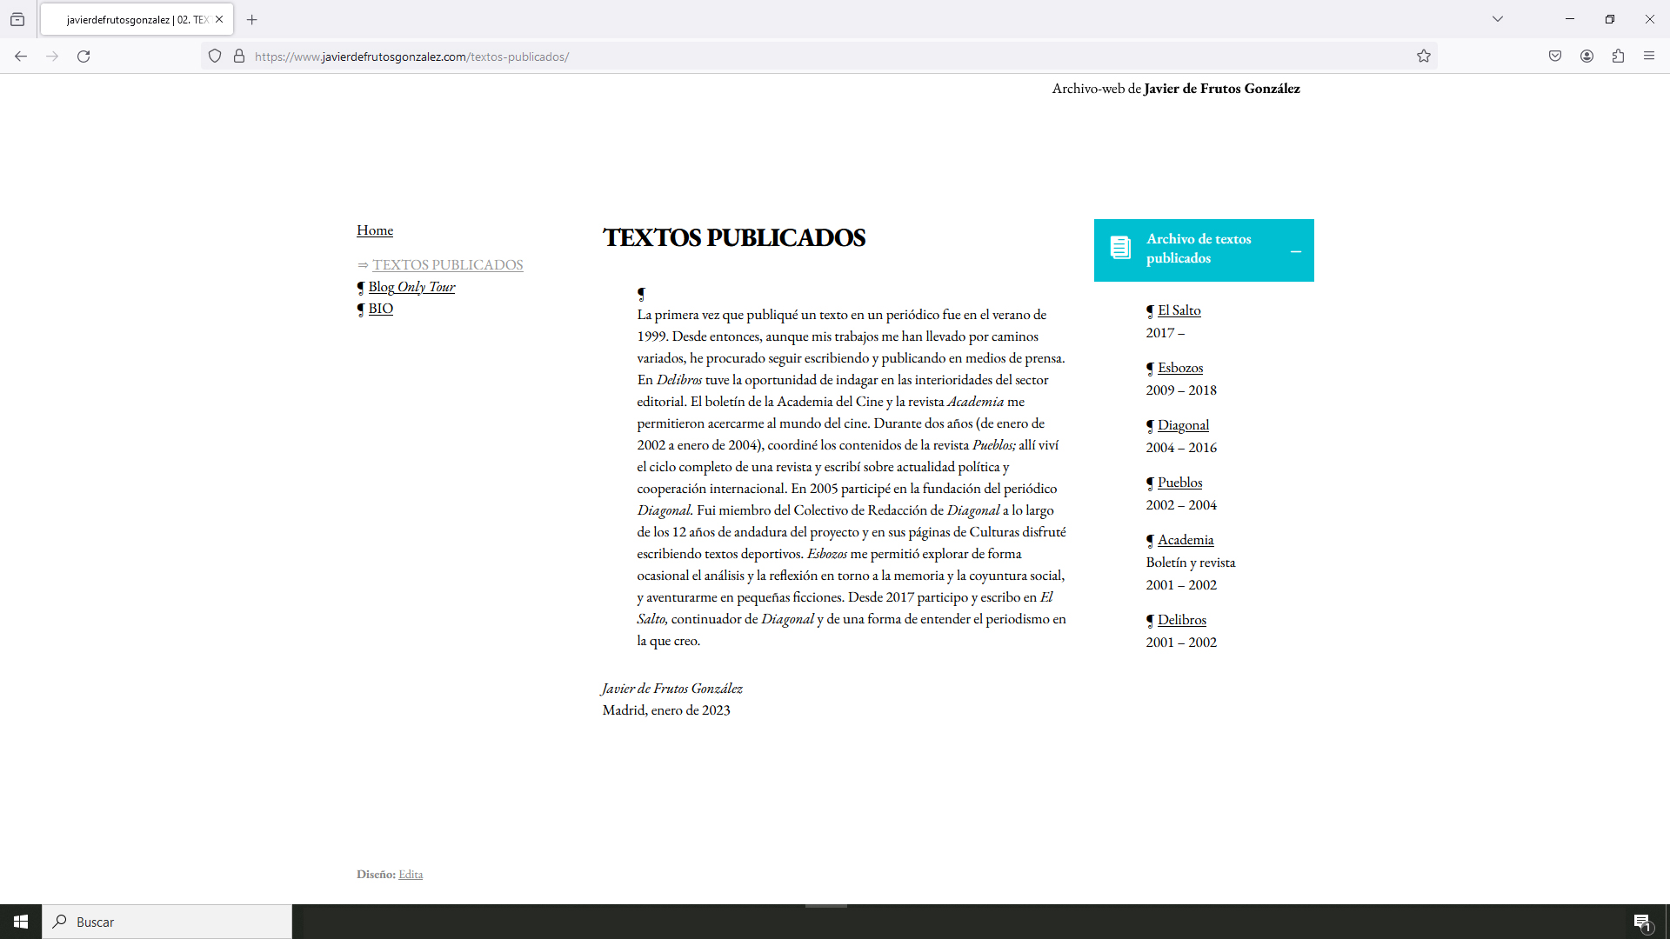Select the javierdefrutosgonzalez browser tab
Viewport: 1670px width, 939px height.
[x=137, y=19]
